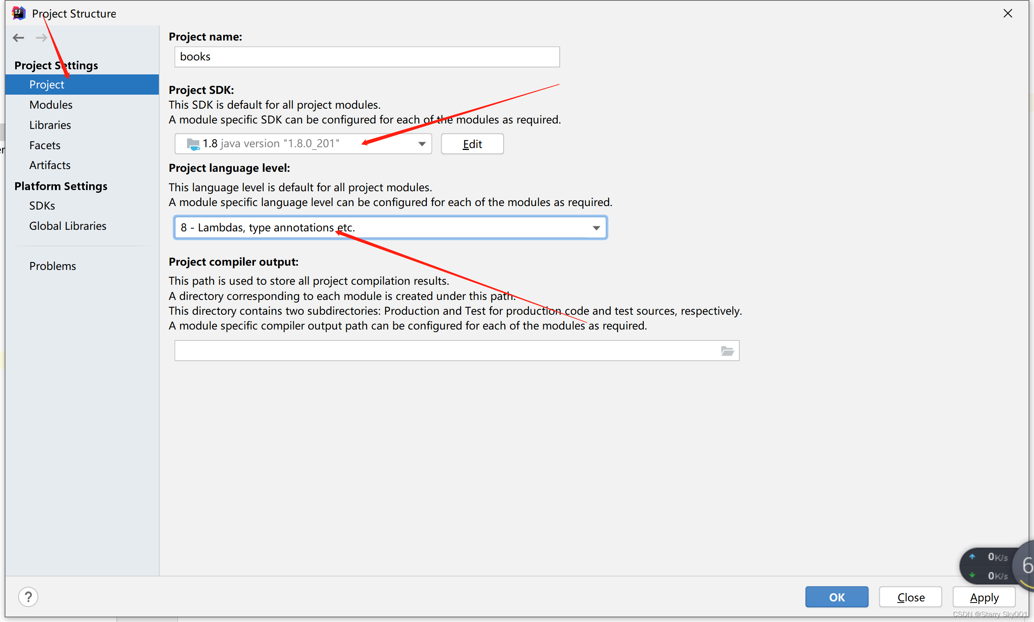Screen dimensions: 1034x622
Task: Select Artifacts in the sidebar
Action: coord(50,165)
